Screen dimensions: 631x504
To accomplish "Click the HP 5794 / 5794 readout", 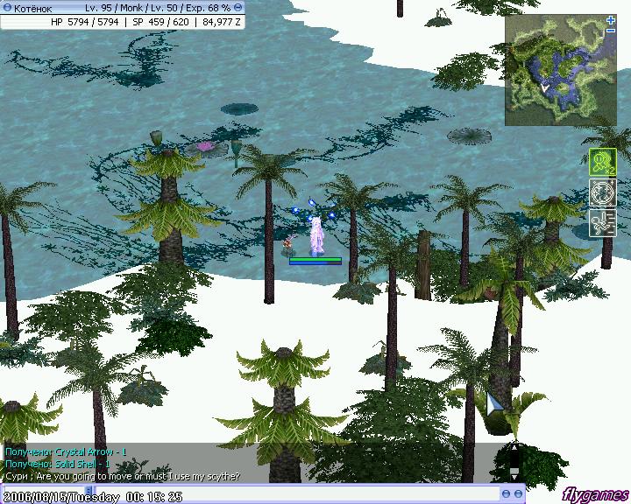I will 85,21.
